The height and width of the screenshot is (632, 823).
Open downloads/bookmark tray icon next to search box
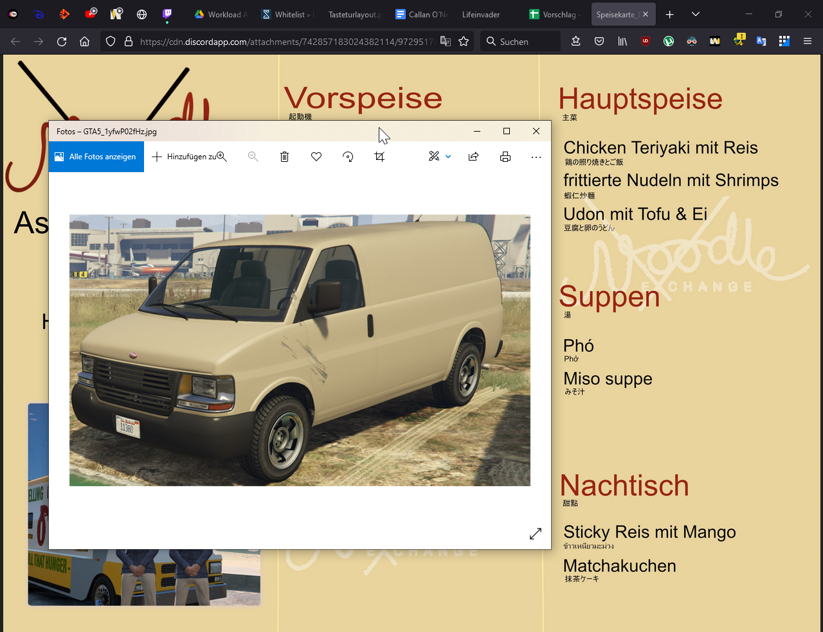pyautogui.click(x=576, y=42)
